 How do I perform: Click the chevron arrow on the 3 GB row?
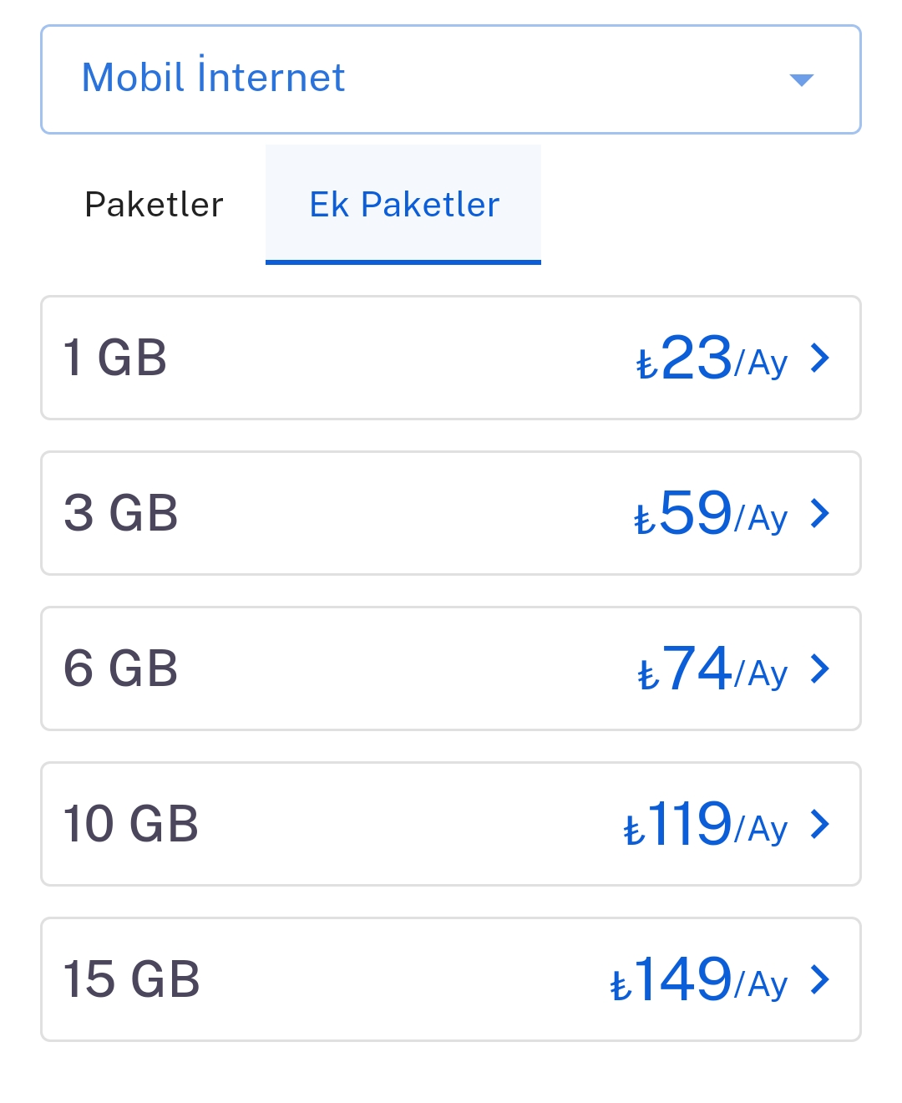point(820,513)
